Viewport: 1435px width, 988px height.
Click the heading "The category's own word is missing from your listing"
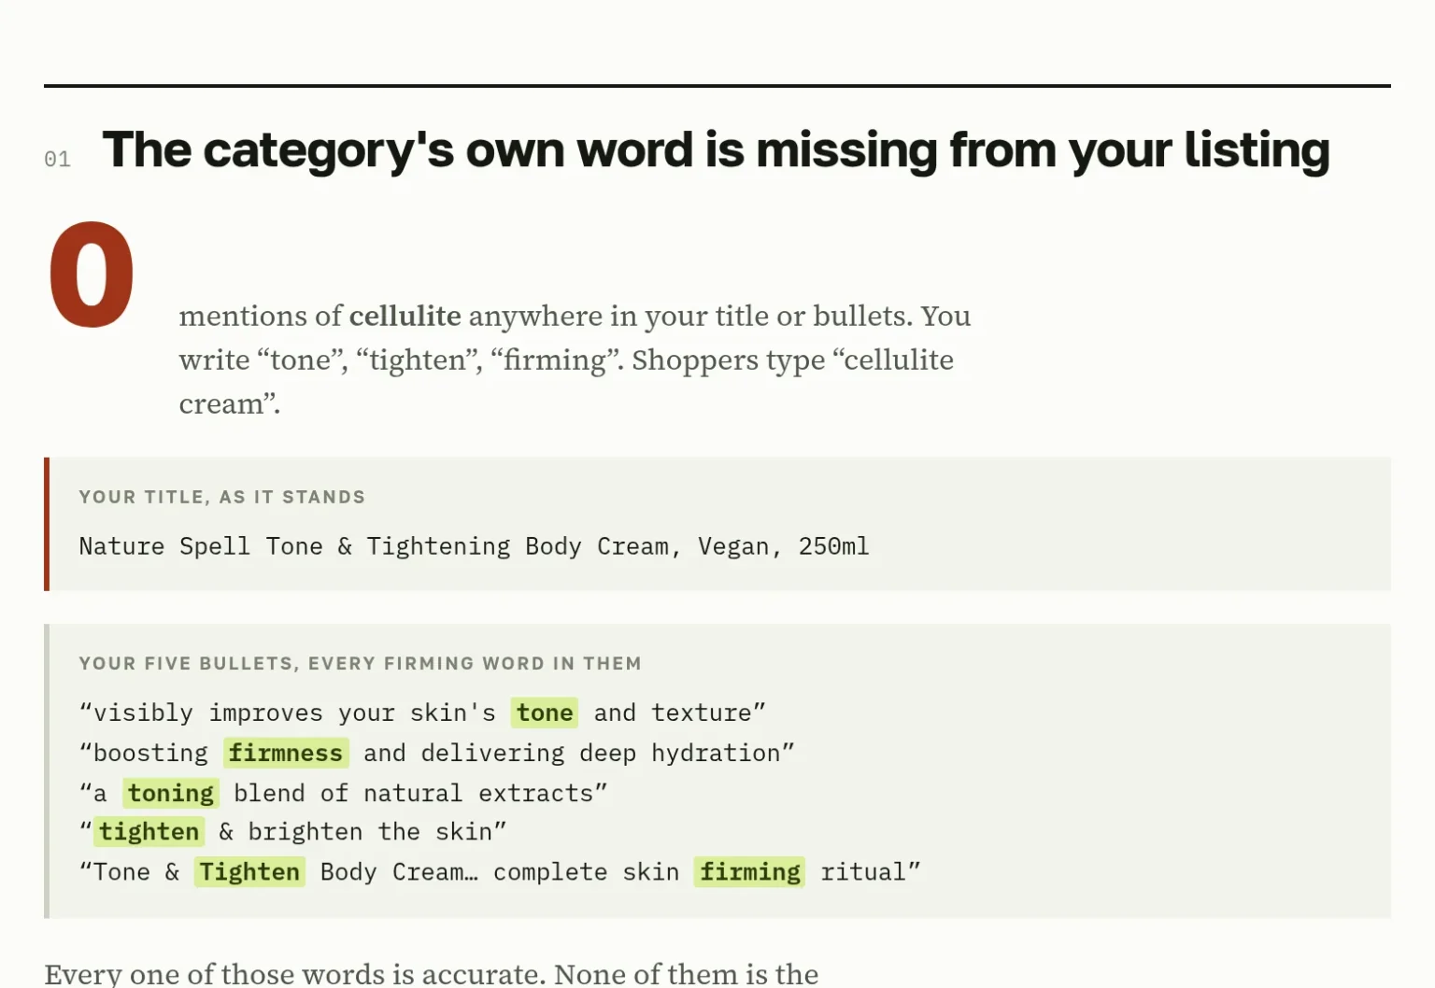click(716, 151)
